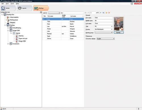Select the Voting templates icon

pyautogui.click(x=8, y=17)
